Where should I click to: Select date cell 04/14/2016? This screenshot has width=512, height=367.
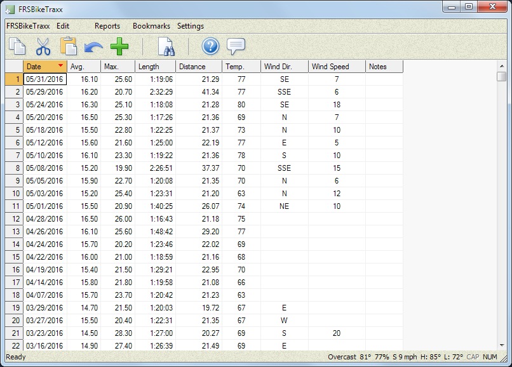pyautogui.click(x=45, y=283)
